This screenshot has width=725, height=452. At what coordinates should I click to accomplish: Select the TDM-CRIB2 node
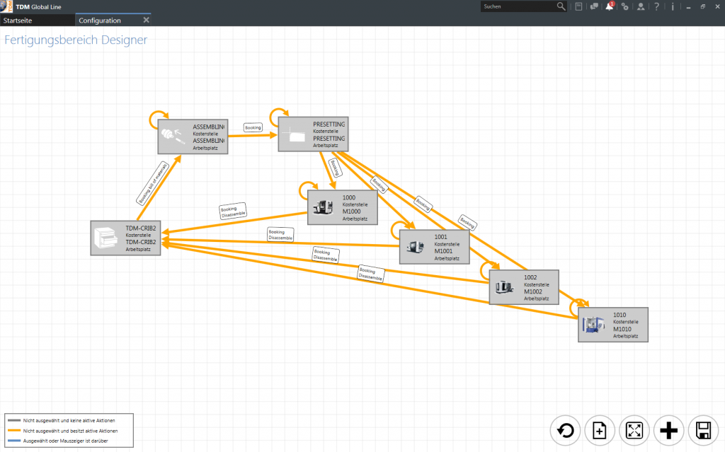pyautogui.click(x=126, y=238)
